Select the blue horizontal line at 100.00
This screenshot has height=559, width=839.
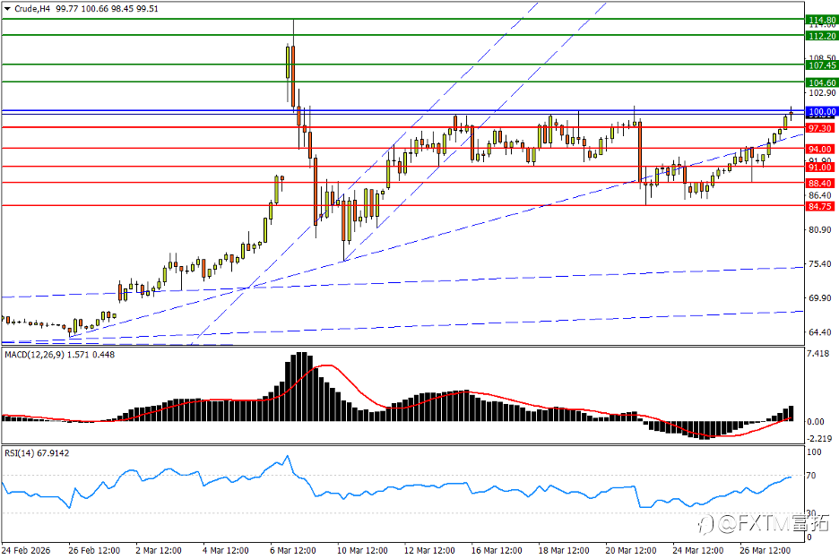(x=402, y=110)
